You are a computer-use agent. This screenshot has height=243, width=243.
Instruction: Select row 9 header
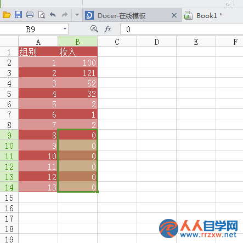[x=9, y=135]
